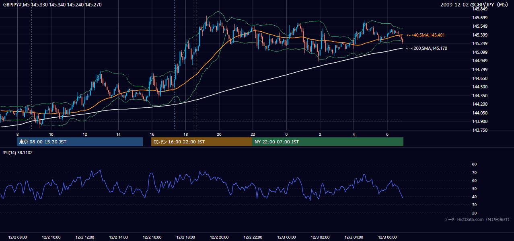The height and width of the screenshot is (241, 514).
Task: Click hour tick 0 under the price chart
Action: pos(286,134)
